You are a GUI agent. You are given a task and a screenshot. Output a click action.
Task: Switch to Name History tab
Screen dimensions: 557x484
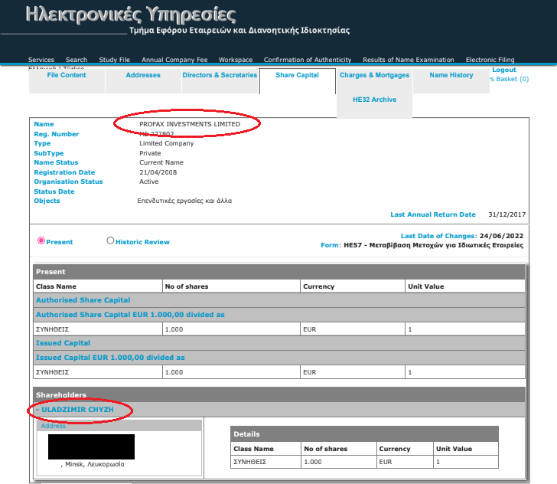tap(451, 76)
